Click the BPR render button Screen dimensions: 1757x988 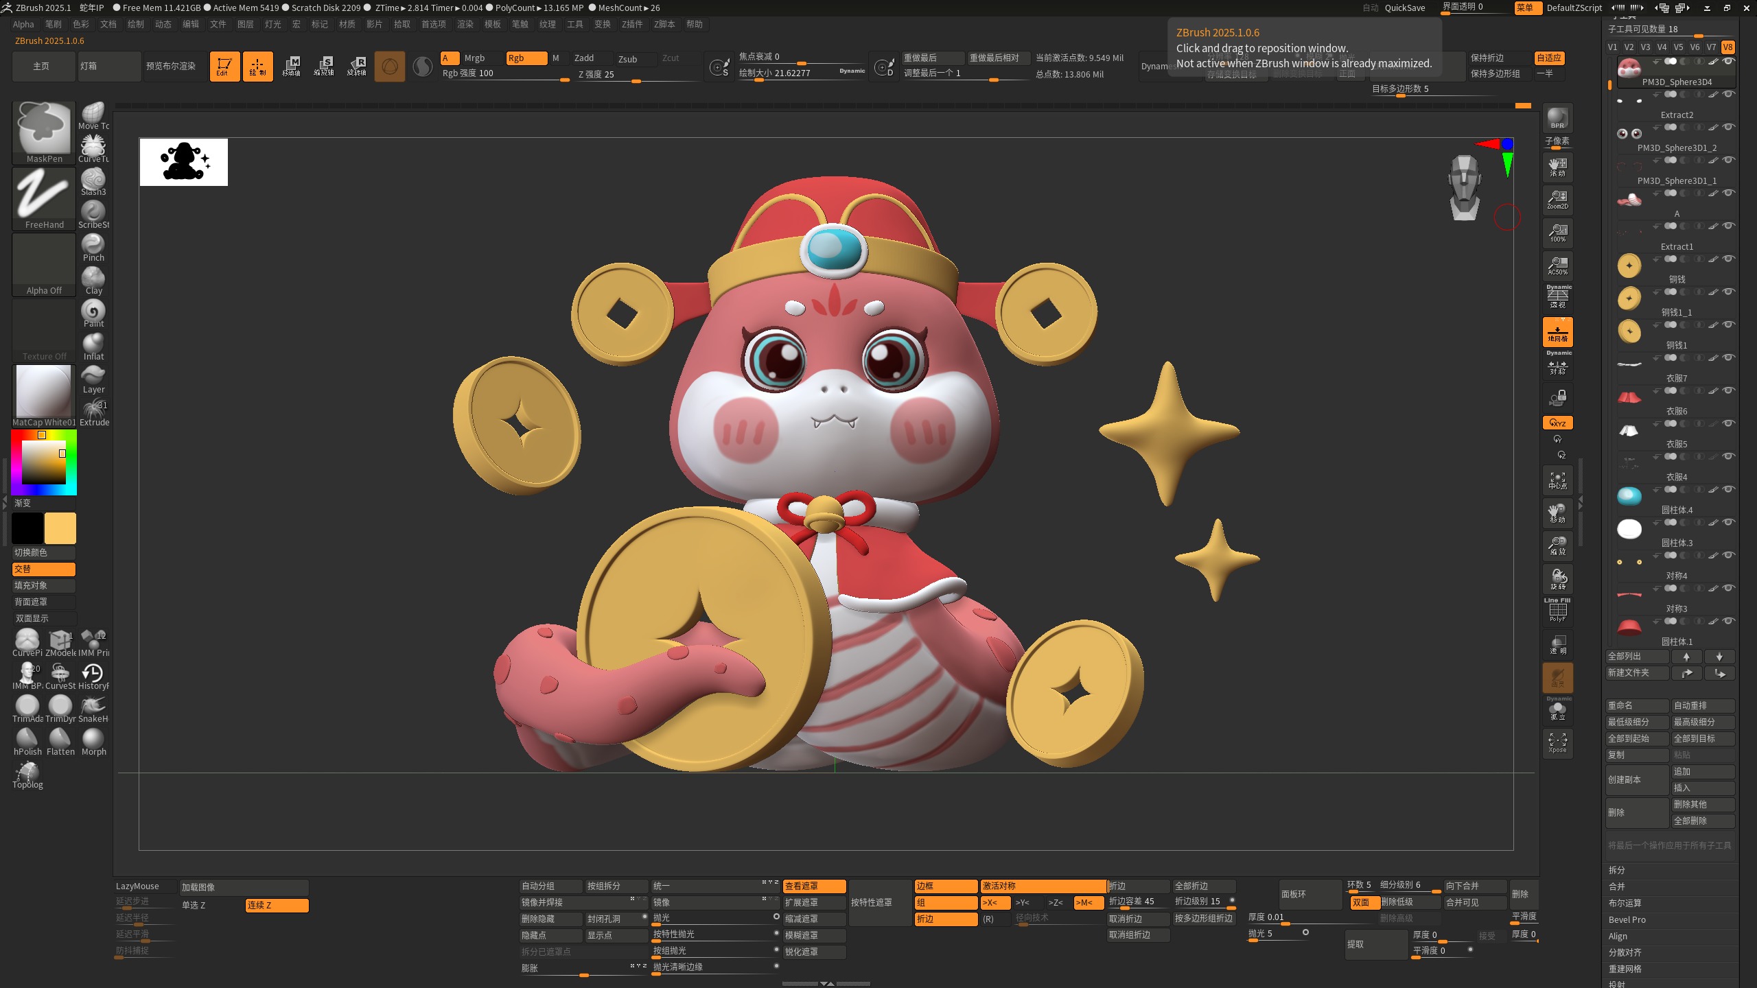pyautogui.click(x=1557, y=118)
